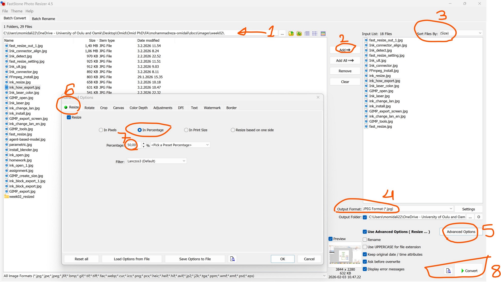
Task: Browse source folder with ellipsis button
Action: tap(282, 34)
